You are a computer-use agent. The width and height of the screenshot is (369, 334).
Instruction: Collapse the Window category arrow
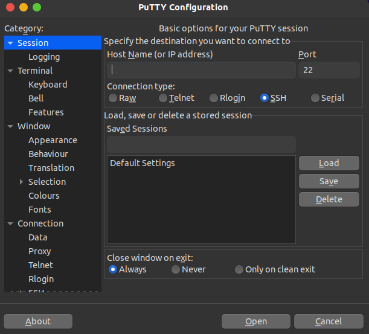10,126
